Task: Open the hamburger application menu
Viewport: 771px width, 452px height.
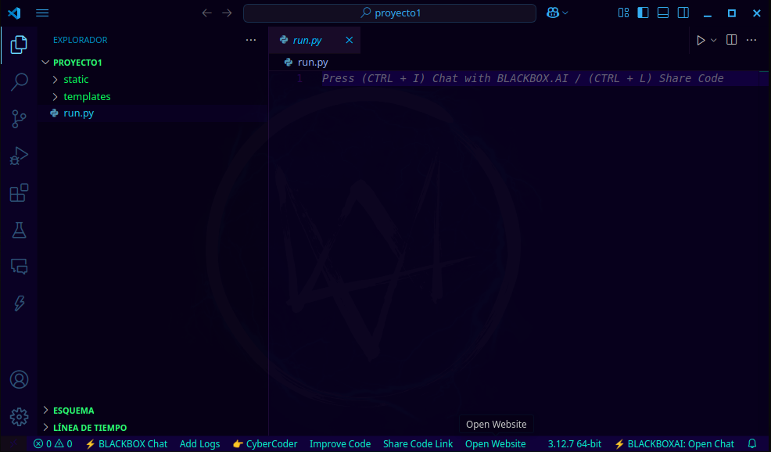Action: click(x=42, y=13)
